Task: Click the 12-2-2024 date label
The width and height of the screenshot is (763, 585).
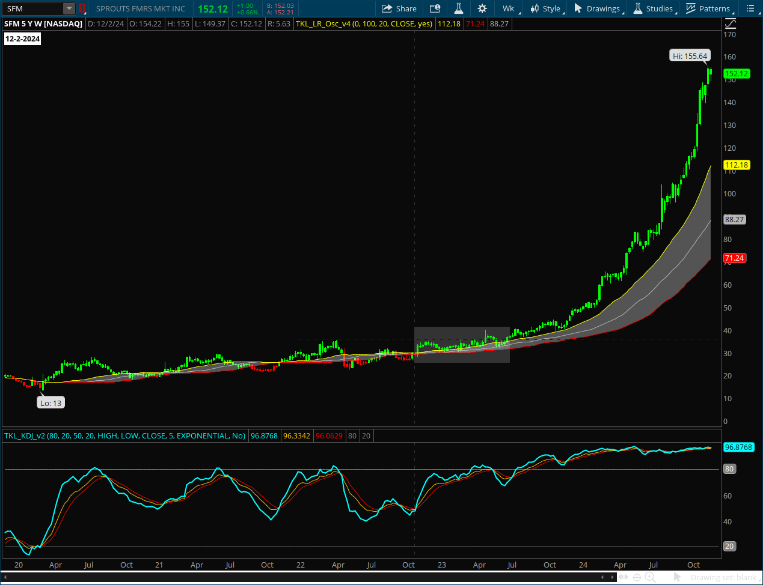Action: (23, 39)
